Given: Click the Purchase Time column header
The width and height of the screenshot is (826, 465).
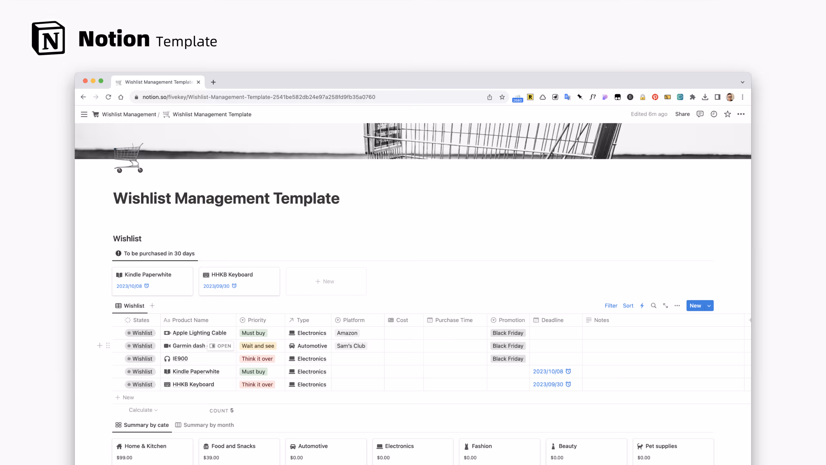Looking at the screenshot, I should (x=455, y=320).
